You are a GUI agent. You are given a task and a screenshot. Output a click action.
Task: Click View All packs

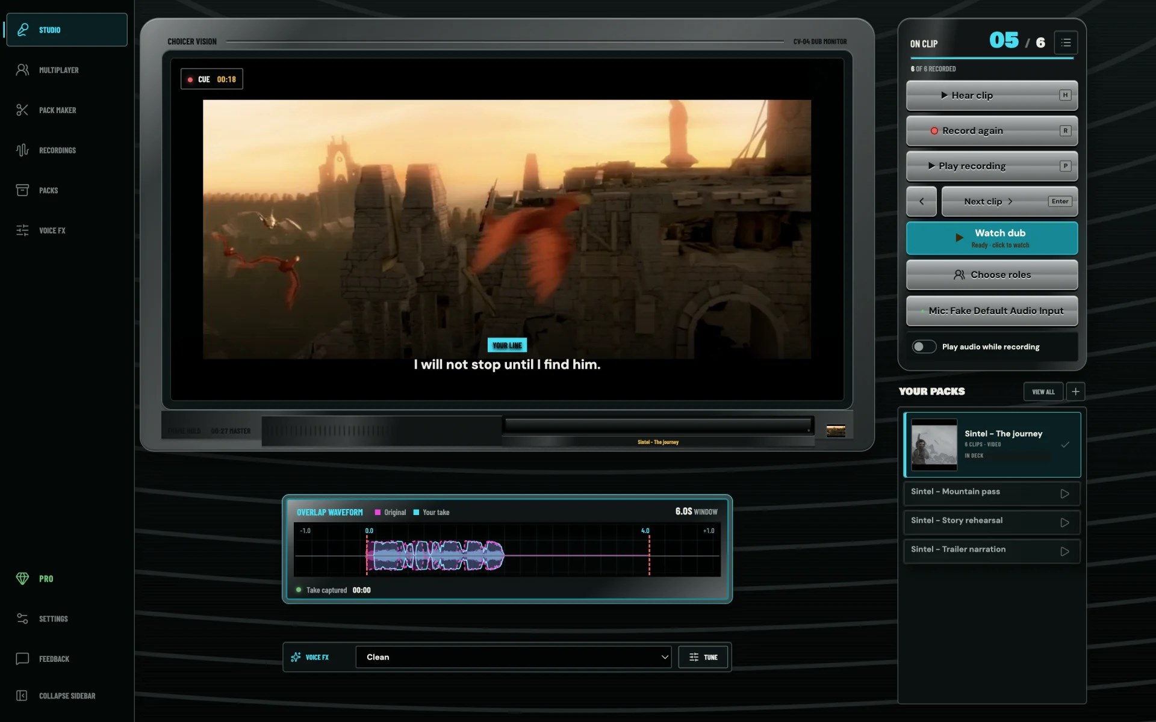tap(1043, 392)
